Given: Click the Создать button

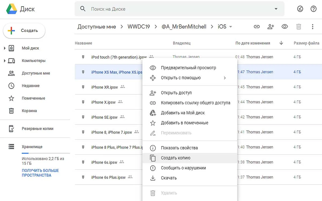Looking at the screenshot, I should pyautogui.click(x=24, y=31).
